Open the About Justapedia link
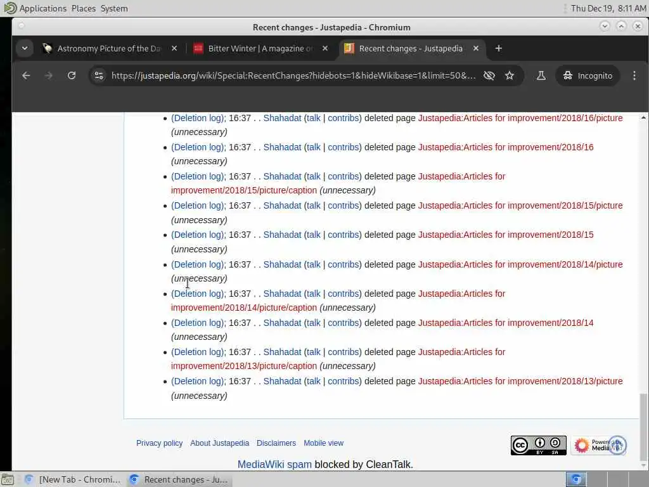This screenshot has height=487, width=649. pyautogui.click(x=220, y=443)
